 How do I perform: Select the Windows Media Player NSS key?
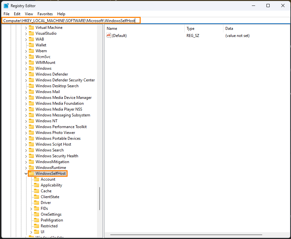click(x=59, y=109)
